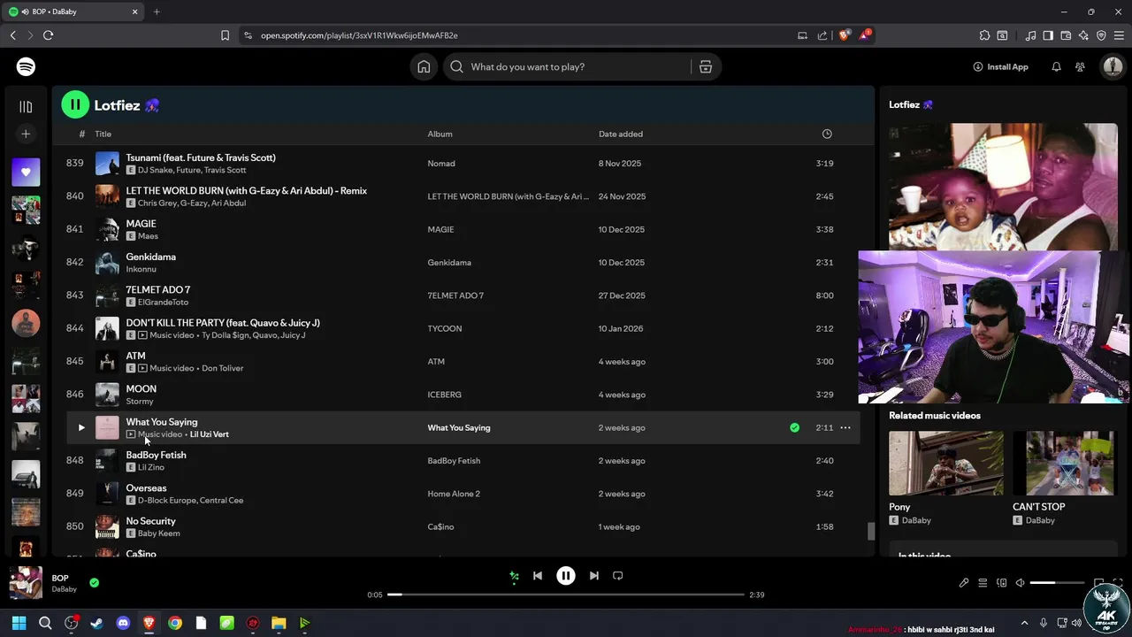Open Brave Rewards triangle icon
Viewport: 1132px width, 637px height.
click(865, 35)
